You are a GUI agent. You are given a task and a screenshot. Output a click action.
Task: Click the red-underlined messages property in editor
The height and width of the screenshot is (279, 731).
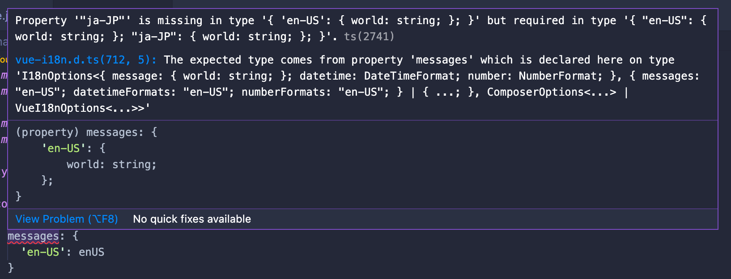pyautogui.click(x=33, y=236)
